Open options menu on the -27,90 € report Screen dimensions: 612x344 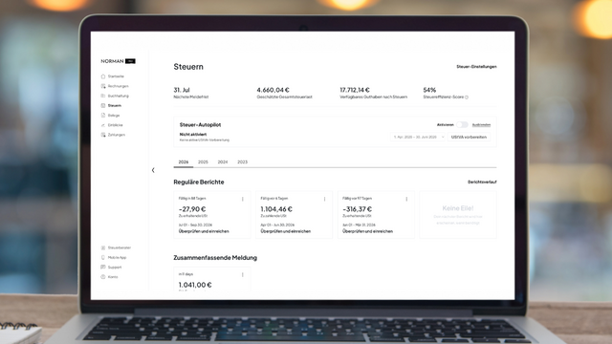pyautogui.click(x=242, y=199)
